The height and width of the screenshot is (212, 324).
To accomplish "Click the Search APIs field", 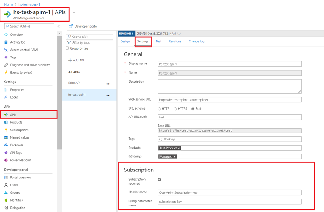I will pos(90,37).
